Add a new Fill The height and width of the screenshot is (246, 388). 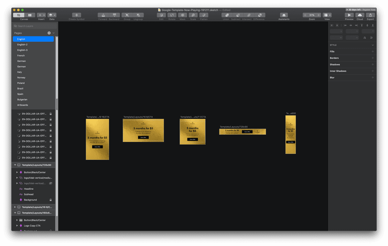(373, 52)
